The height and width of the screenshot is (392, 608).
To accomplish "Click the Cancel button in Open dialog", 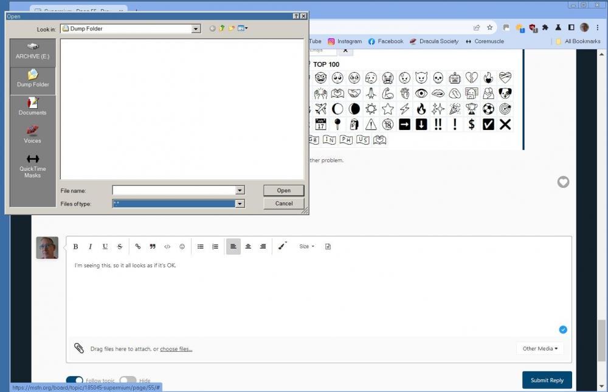I will pyautogui.click(x=283, y=204).
